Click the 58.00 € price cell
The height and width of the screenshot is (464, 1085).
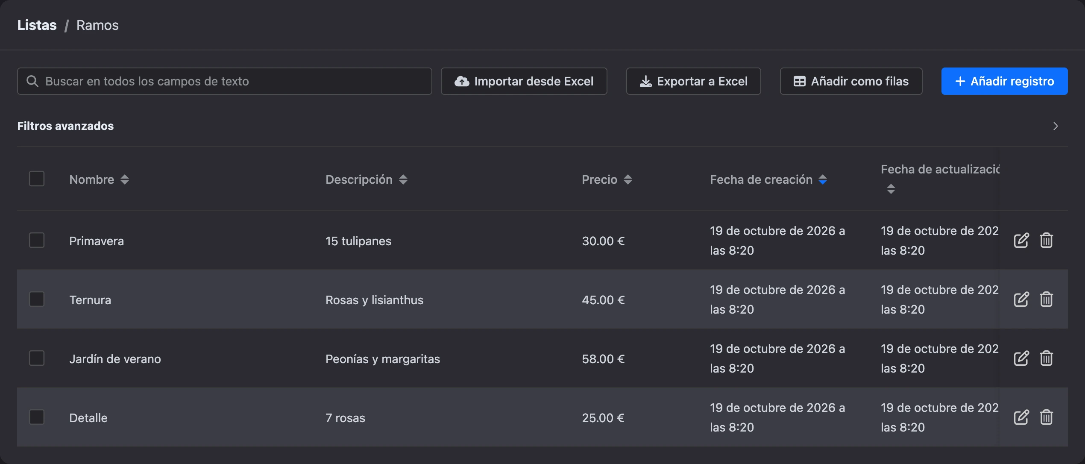[603, 359]
